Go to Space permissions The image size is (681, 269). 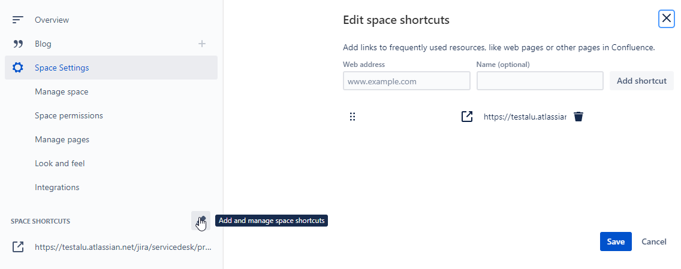(69, 115)
